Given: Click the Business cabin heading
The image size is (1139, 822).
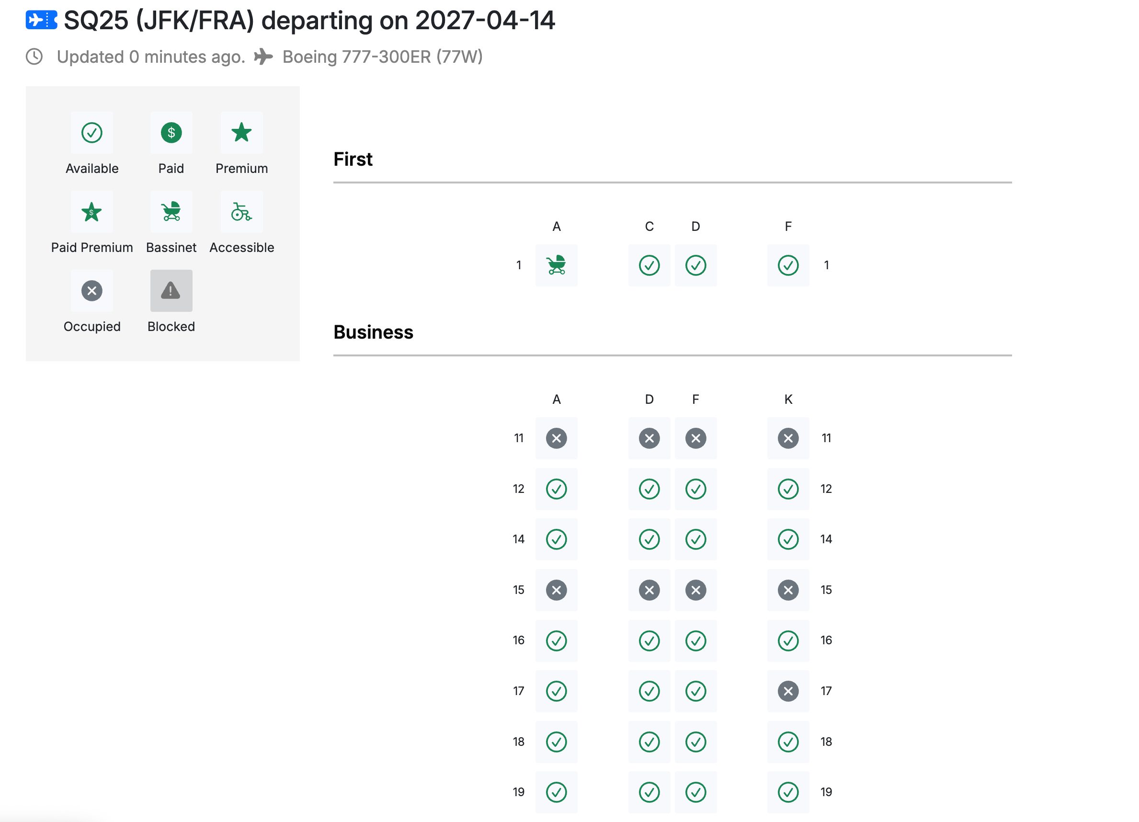Looking at the screenshot, I should 374,332.
